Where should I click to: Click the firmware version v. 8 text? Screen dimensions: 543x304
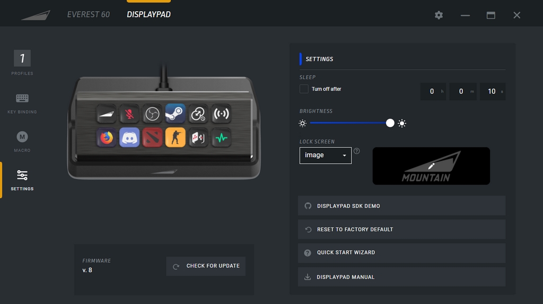pyautogui.click(x=87, y=270)
